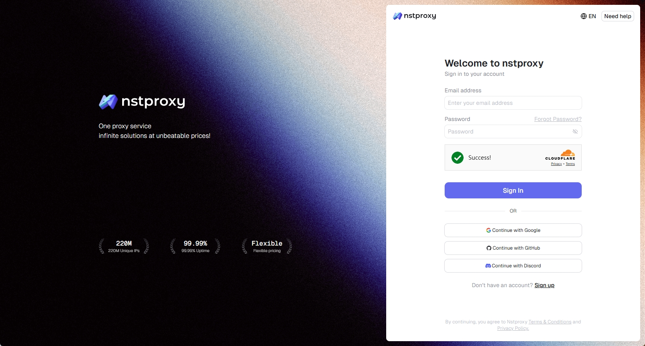Click the Need help button
This screenshot has width=645, height=346.
[x=618, y=16]
